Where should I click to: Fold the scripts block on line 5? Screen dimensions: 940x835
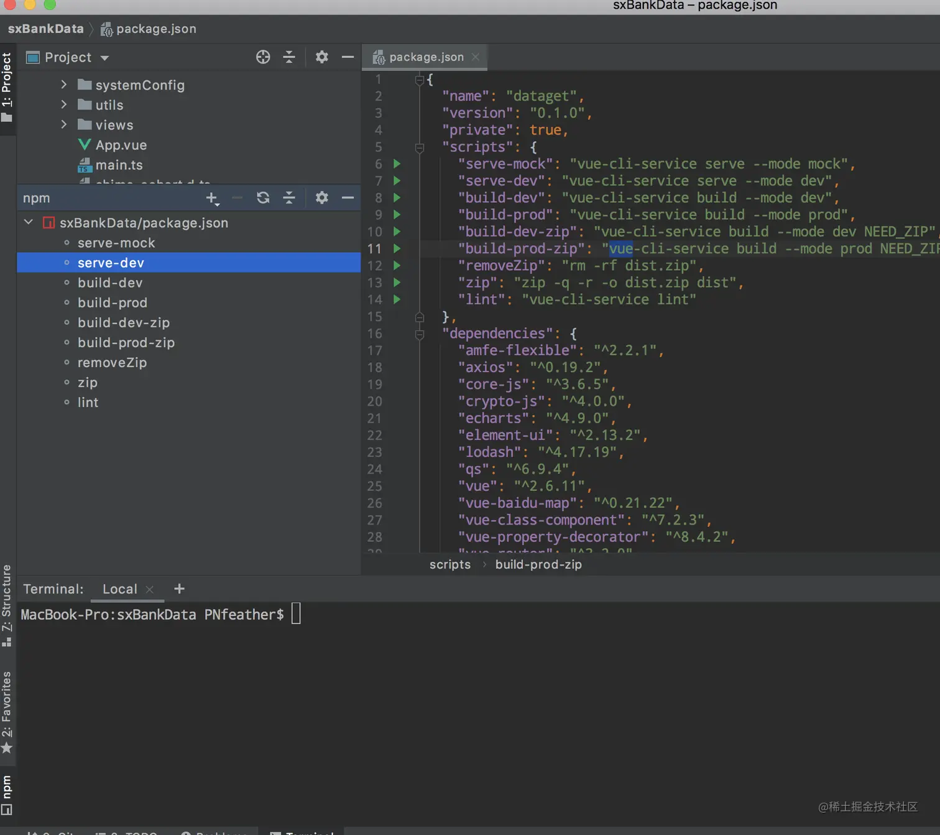tap(420, 147)
